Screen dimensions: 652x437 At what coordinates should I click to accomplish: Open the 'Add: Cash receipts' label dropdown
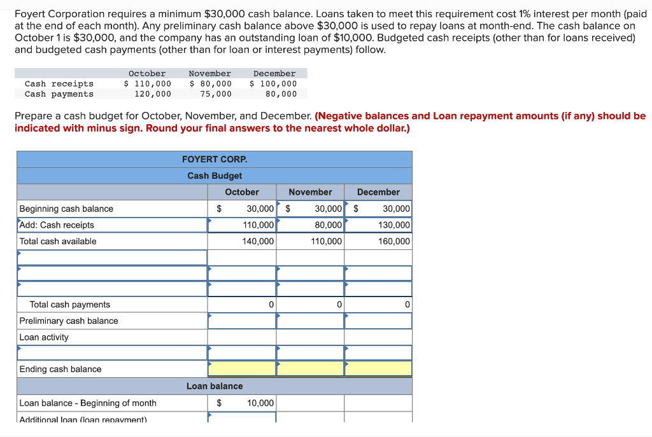point(112,225)
